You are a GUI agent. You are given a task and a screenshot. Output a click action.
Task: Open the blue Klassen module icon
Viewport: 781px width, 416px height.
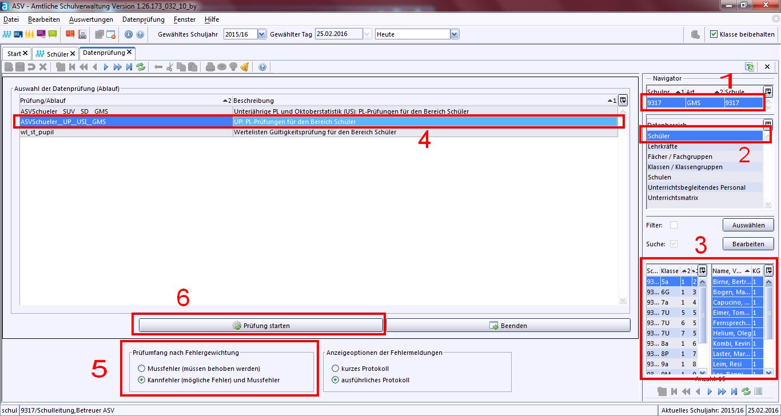click(x=18, y=34)
